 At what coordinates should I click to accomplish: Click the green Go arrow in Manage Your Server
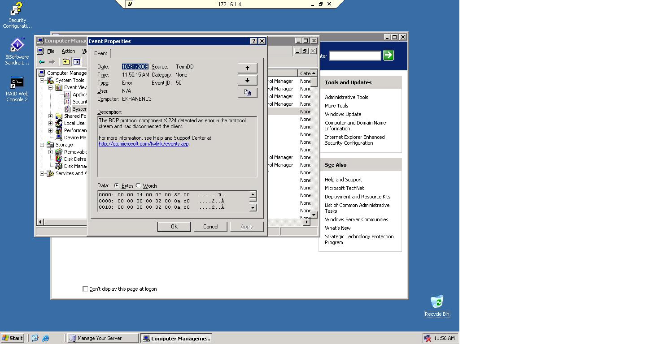coord(388,55)
